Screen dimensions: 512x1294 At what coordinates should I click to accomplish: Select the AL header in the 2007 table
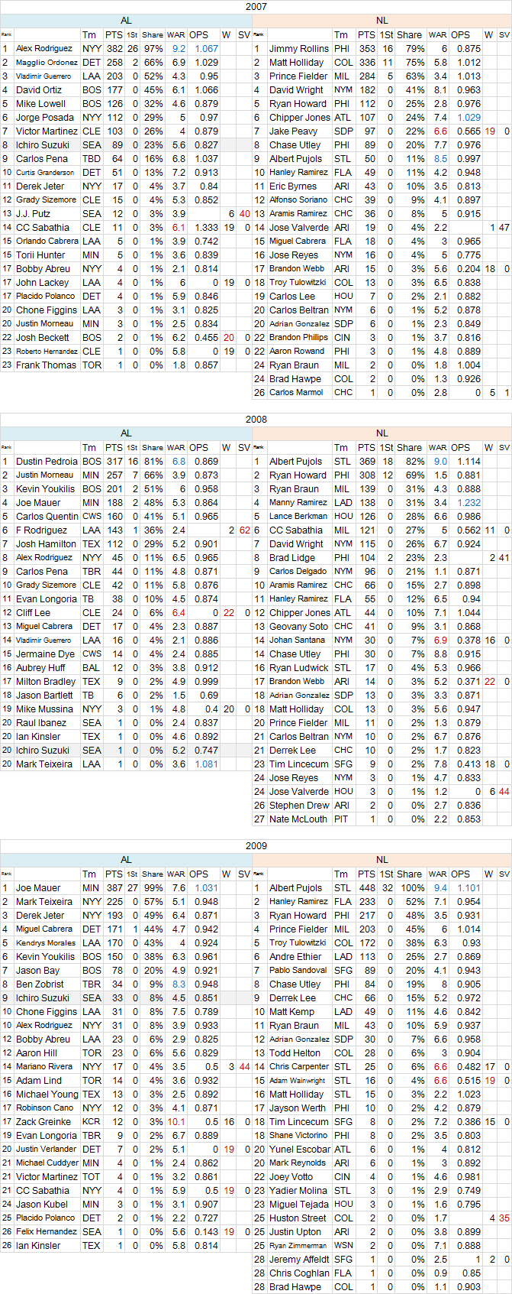(x=126, y=21)
